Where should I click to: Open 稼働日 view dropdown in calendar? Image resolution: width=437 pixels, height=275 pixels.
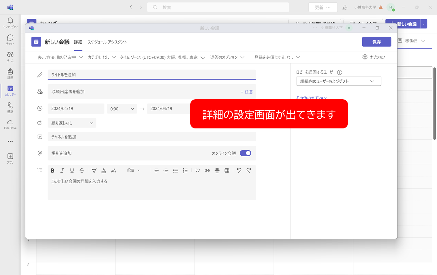411,41
